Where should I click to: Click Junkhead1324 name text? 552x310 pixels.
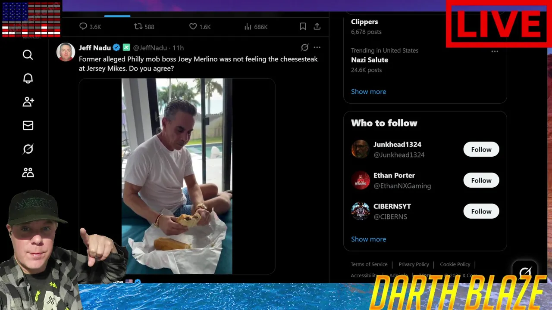point(397,145)
